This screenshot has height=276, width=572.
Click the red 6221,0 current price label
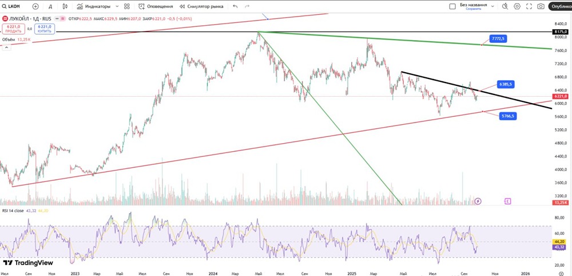[x=562, y=96]
